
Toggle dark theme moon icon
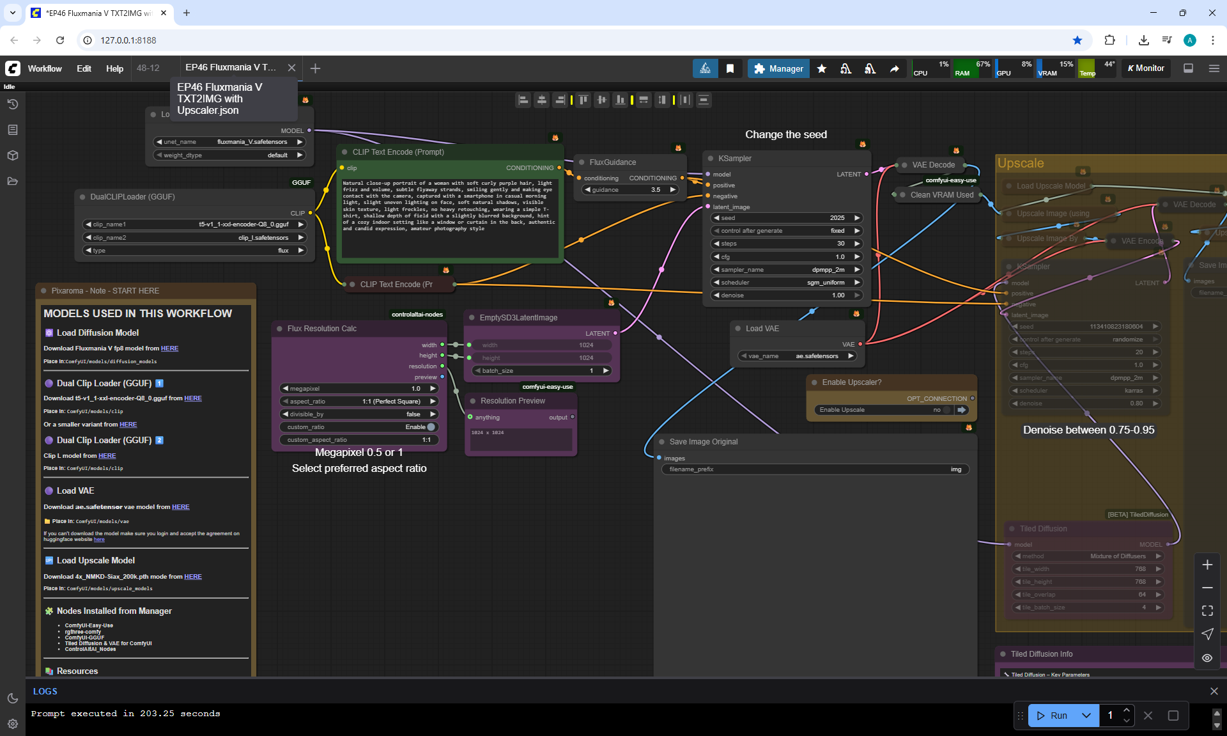(13, 698)
